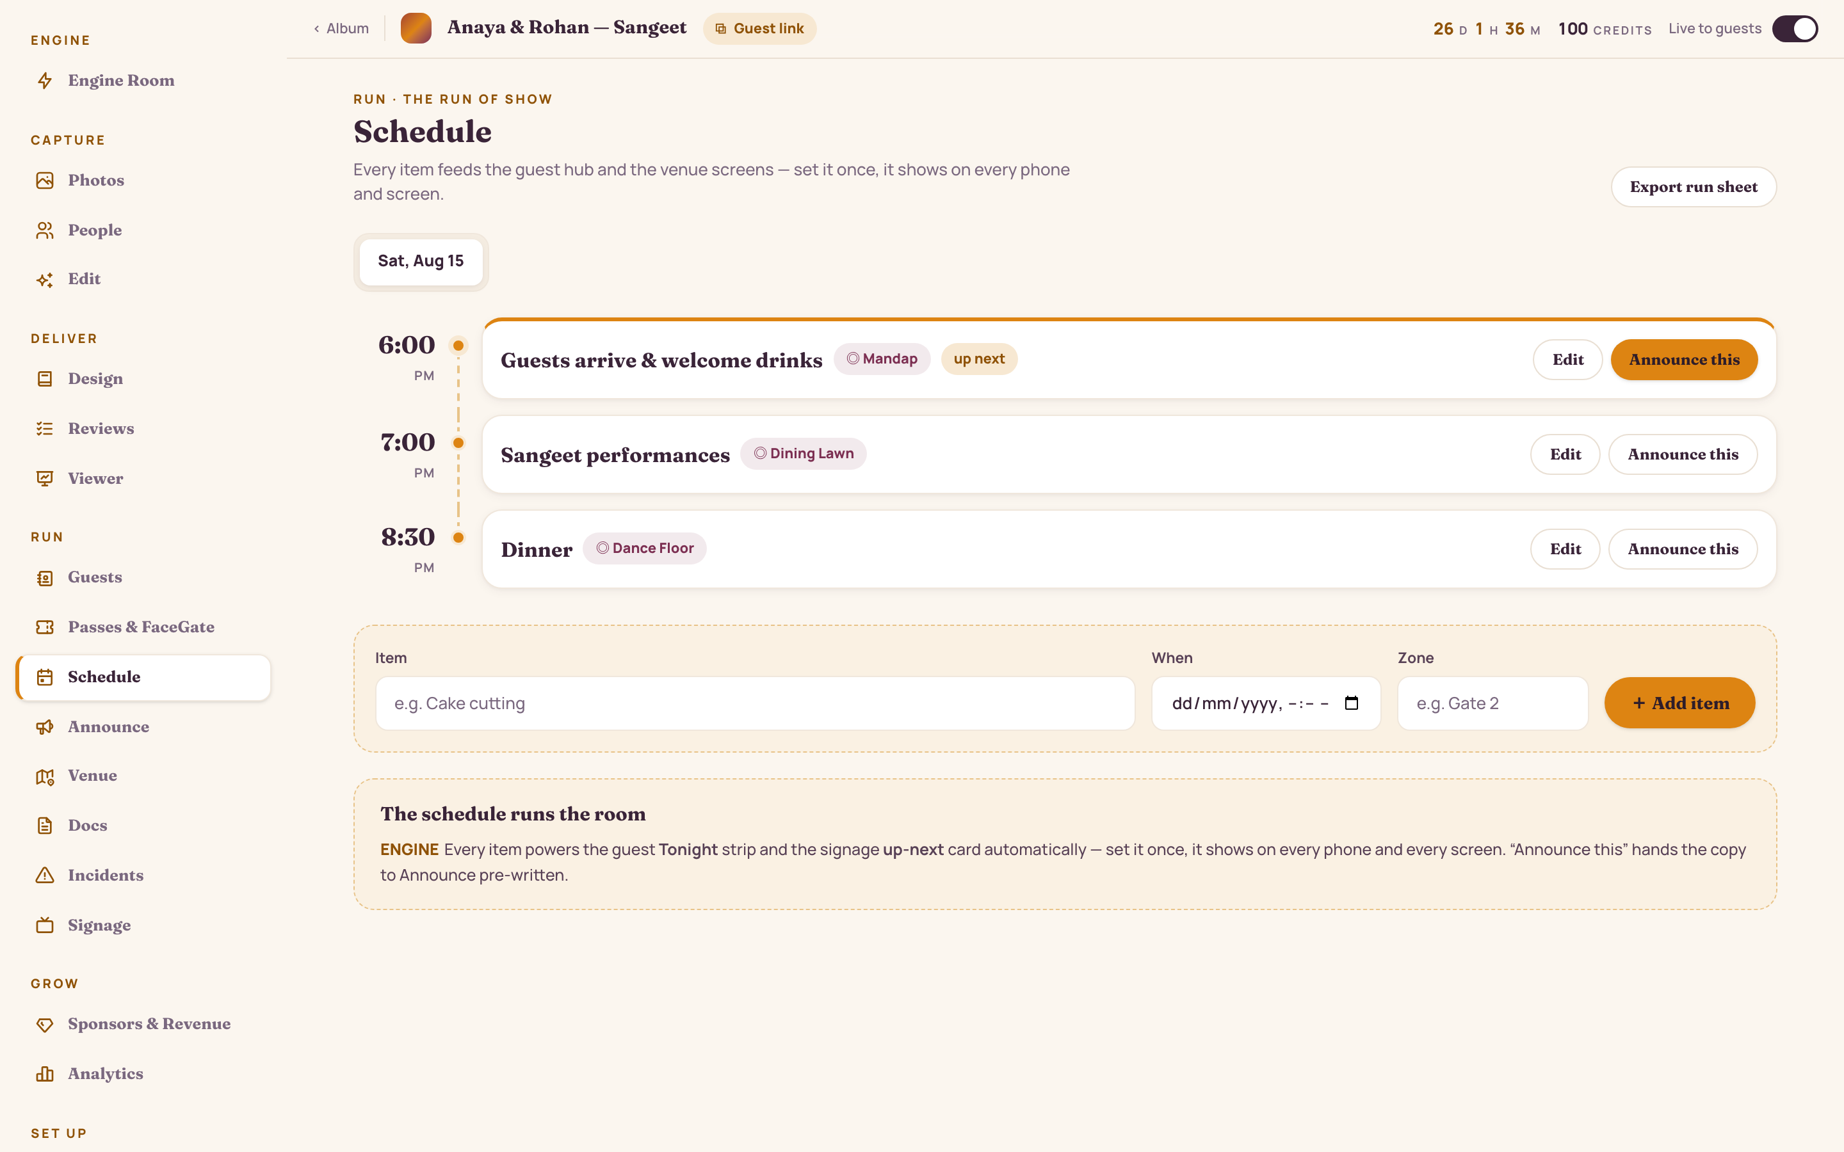Focus the Item name input field
This screenshot has height=1152, width=1844.
click(x=755, y=703)
